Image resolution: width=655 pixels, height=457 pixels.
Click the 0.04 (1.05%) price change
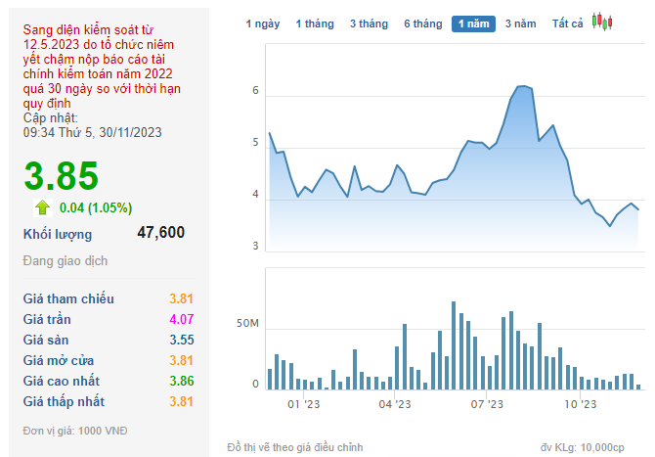tap(95, 206)
